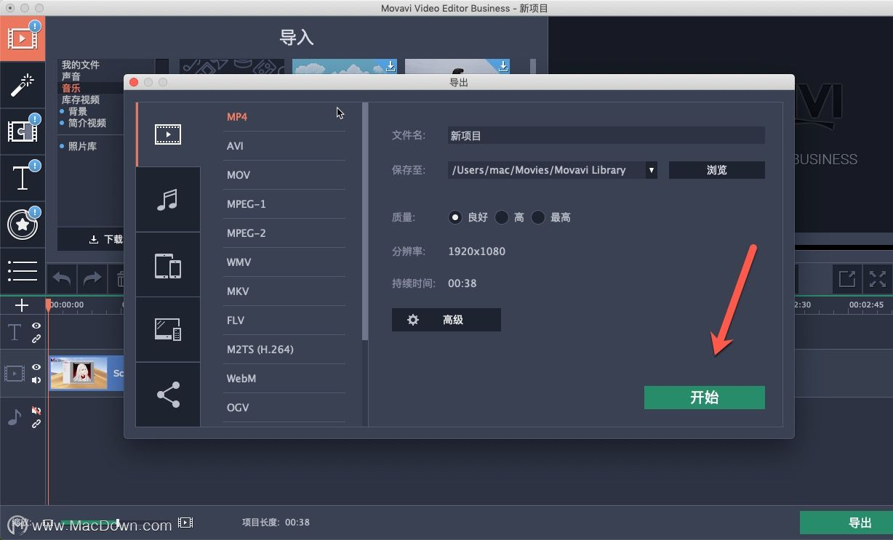Select 音乐 in import list
This screenshot has width=893, height=540.
(71, 89)
